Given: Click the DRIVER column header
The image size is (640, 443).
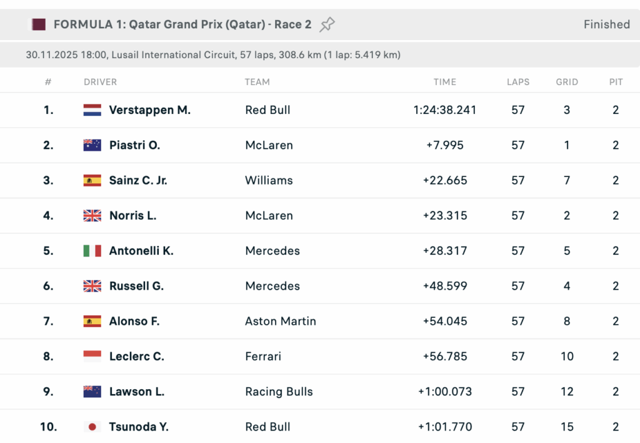Looking at the screenshot, I should 100,82.
